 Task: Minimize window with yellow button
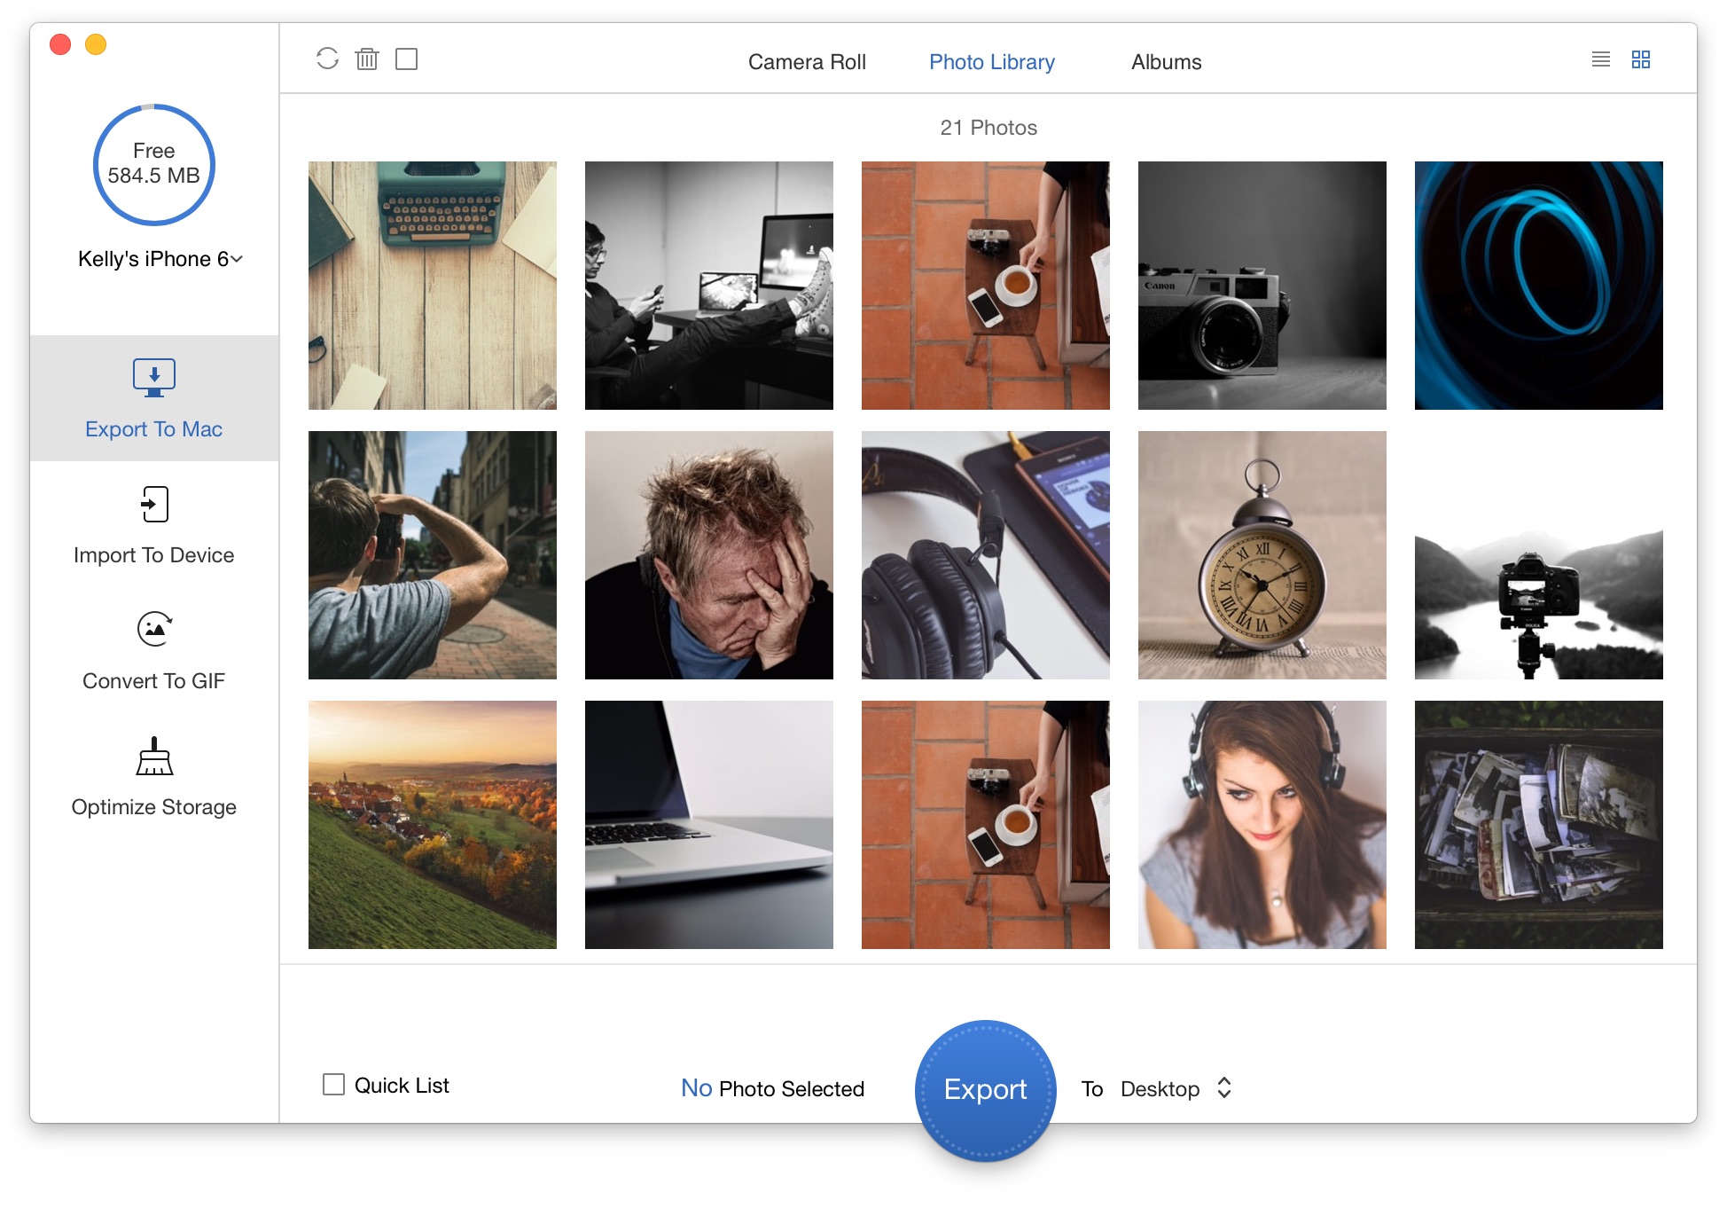pyautogui.click(x=96, y=44)
